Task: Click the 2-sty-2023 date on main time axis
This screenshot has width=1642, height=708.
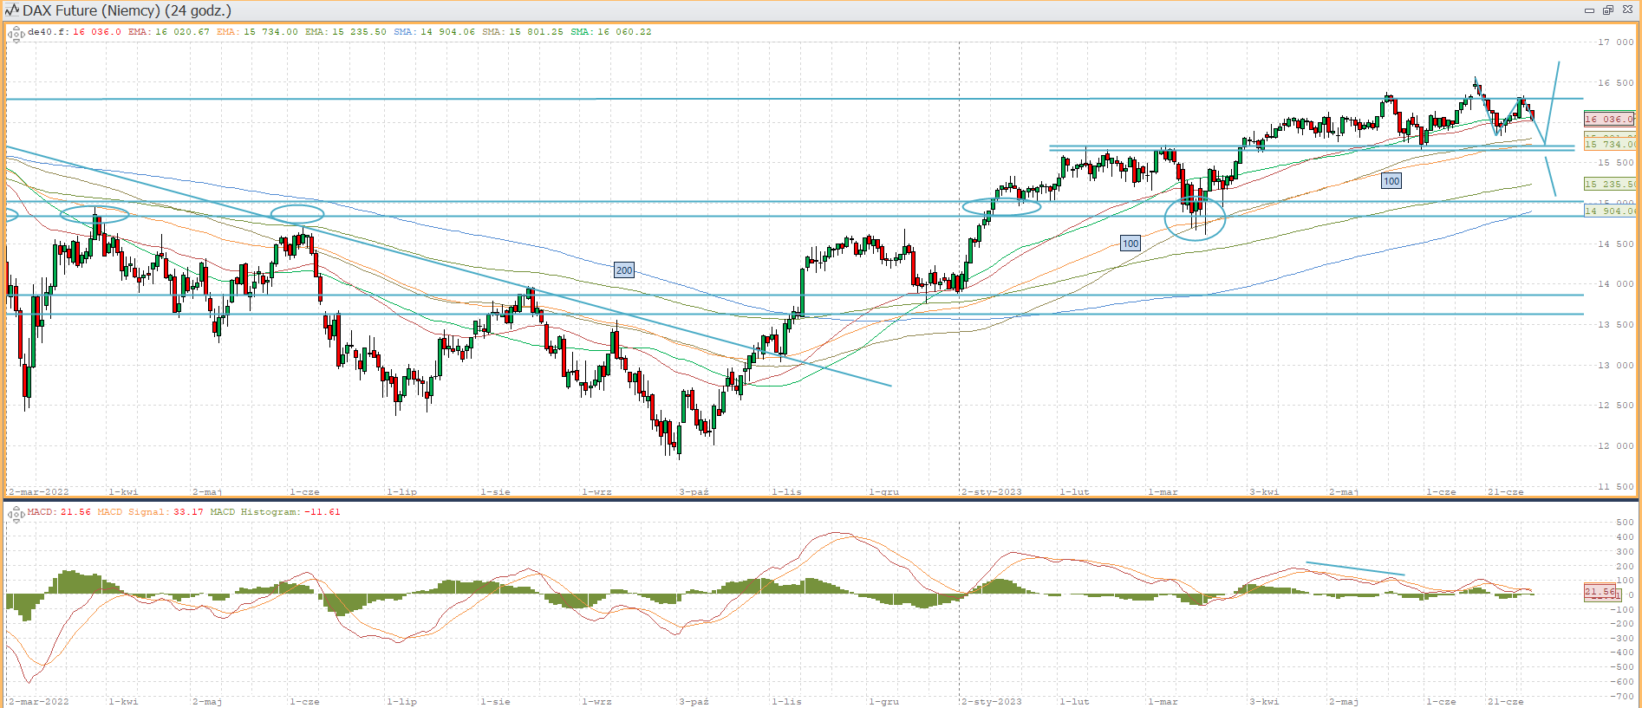Action: tap(992, 491)
